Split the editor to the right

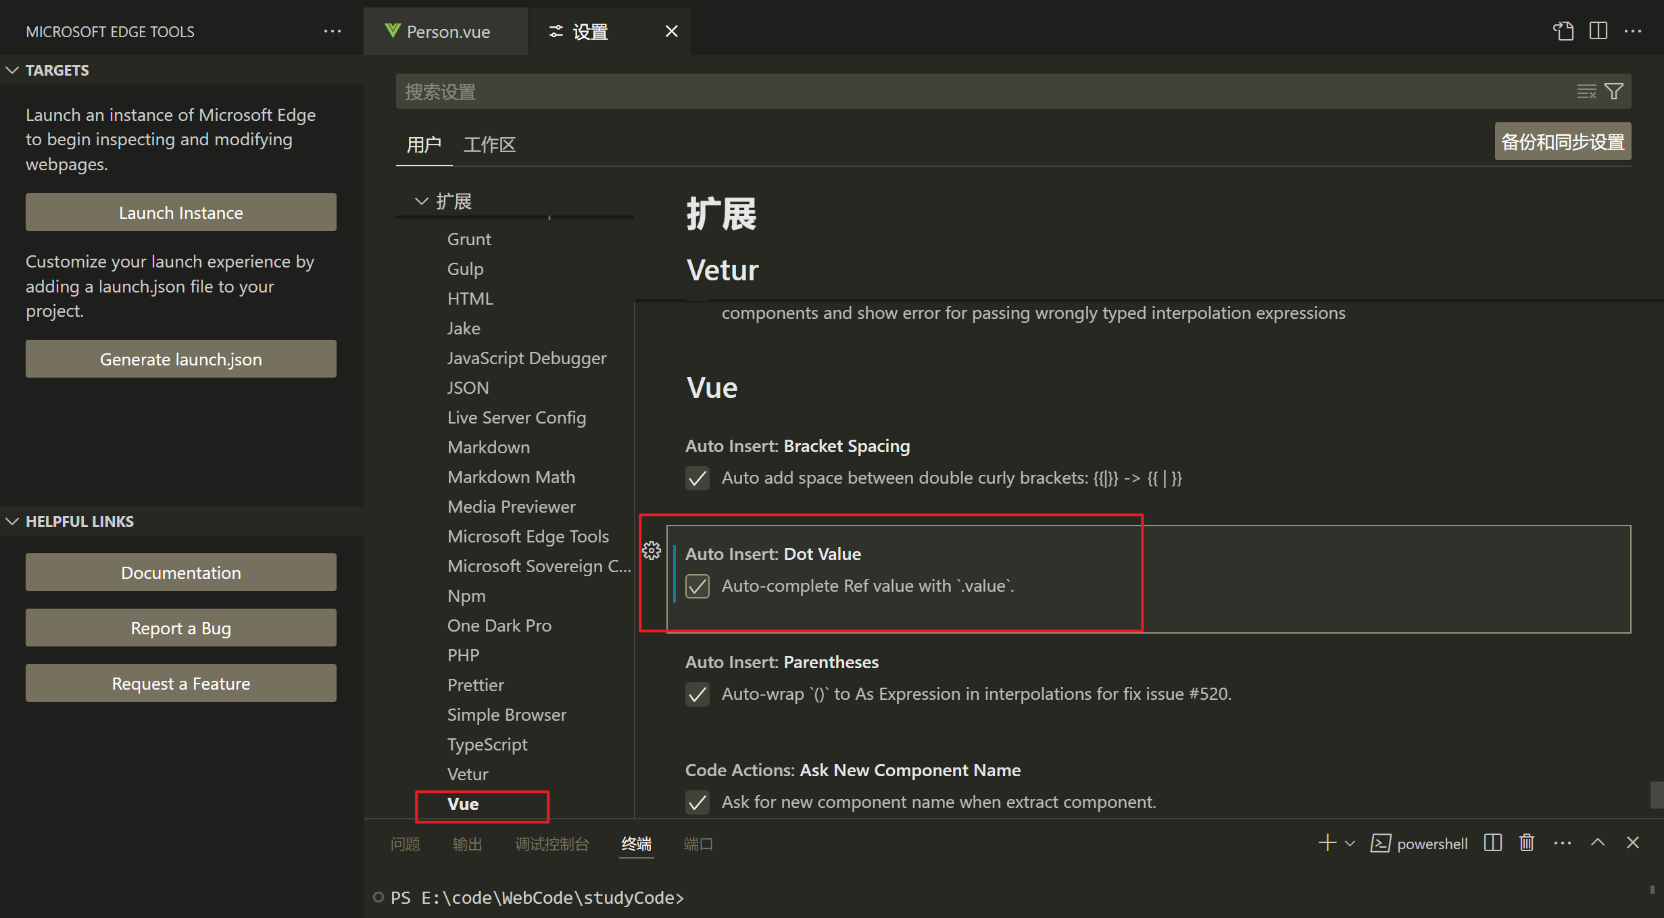(1598, 31)
